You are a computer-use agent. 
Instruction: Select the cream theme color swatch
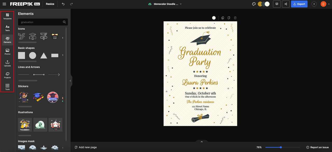coord(267,4)
